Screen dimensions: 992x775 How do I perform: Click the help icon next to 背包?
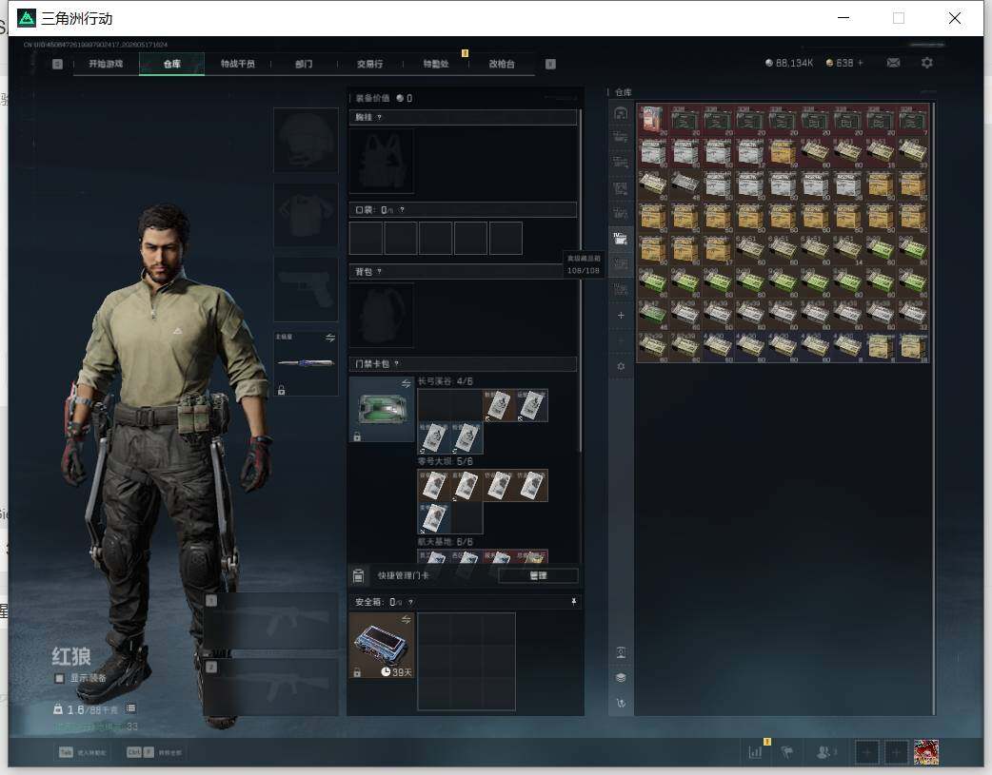tap(379, 271)
